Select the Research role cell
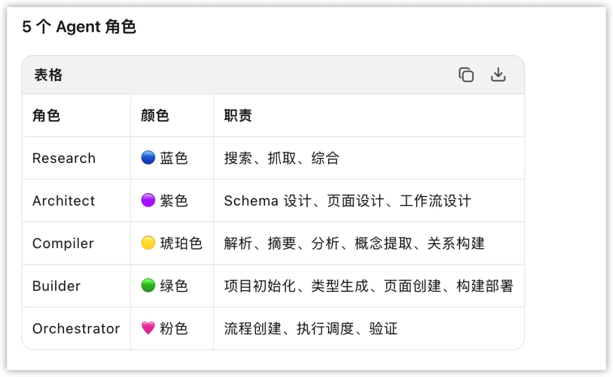The image size is (613, 377). [x=64, y=158]
